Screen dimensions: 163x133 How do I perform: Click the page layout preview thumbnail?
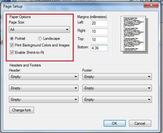click(x=133, y=34)
